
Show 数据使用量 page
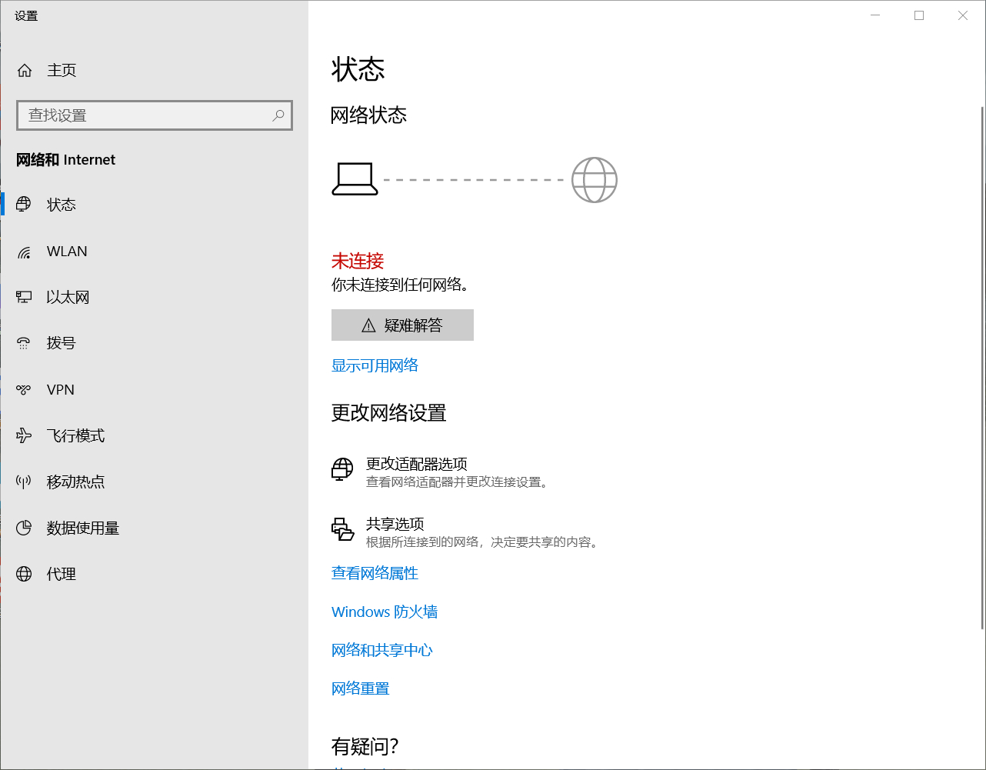tap(154, 528)
